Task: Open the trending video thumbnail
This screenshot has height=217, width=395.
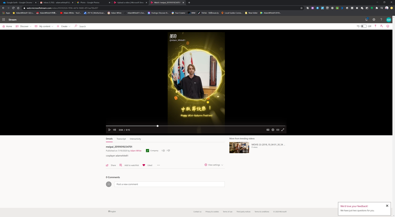Action: click(239, 148)
